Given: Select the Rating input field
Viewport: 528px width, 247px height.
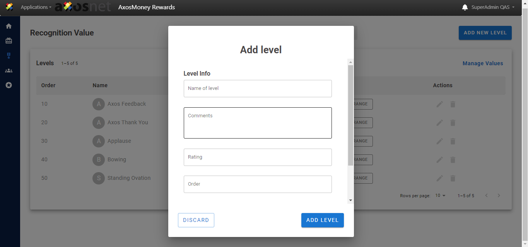Looking at the screenshot, I should click(258, 157).
